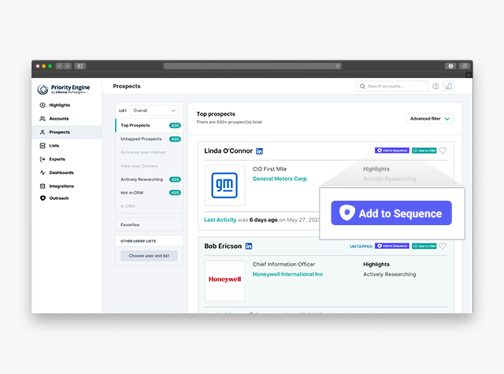Click the help question mark icon
Screen dimensions: 504x374
[435, 86]
